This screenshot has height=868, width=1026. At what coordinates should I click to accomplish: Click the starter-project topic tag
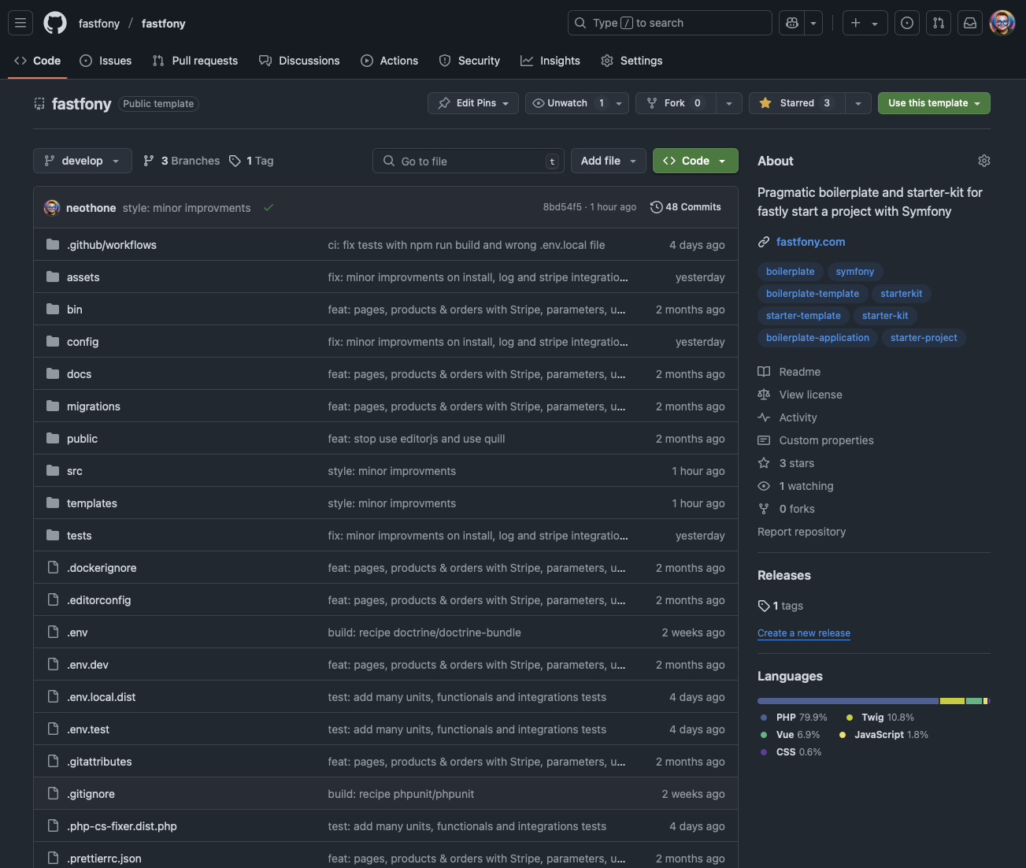click(x=924, y=338)
